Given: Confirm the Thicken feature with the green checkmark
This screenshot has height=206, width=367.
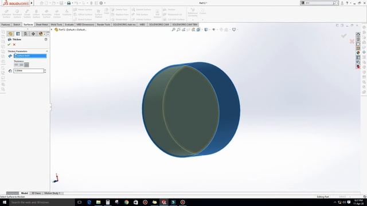Looking at the screenshot, I should point(9,45).
